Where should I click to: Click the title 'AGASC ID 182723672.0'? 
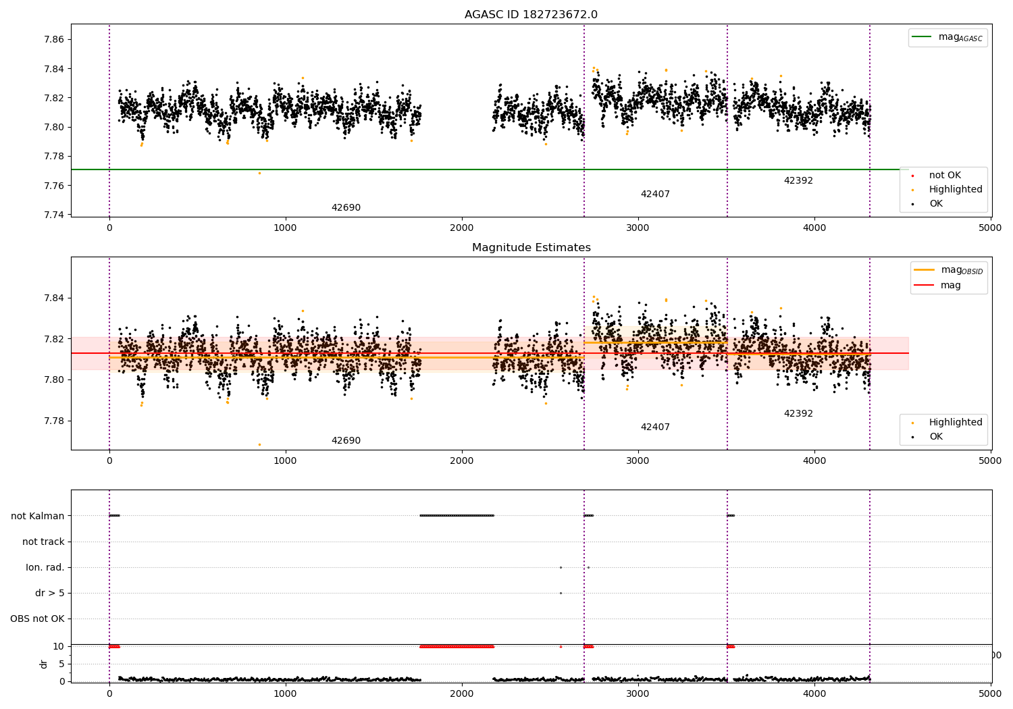(531, 15)
